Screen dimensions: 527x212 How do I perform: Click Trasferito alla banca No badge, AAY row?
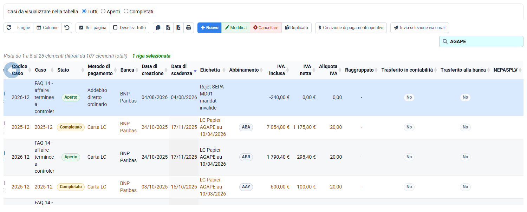click(x=465, y=187)
